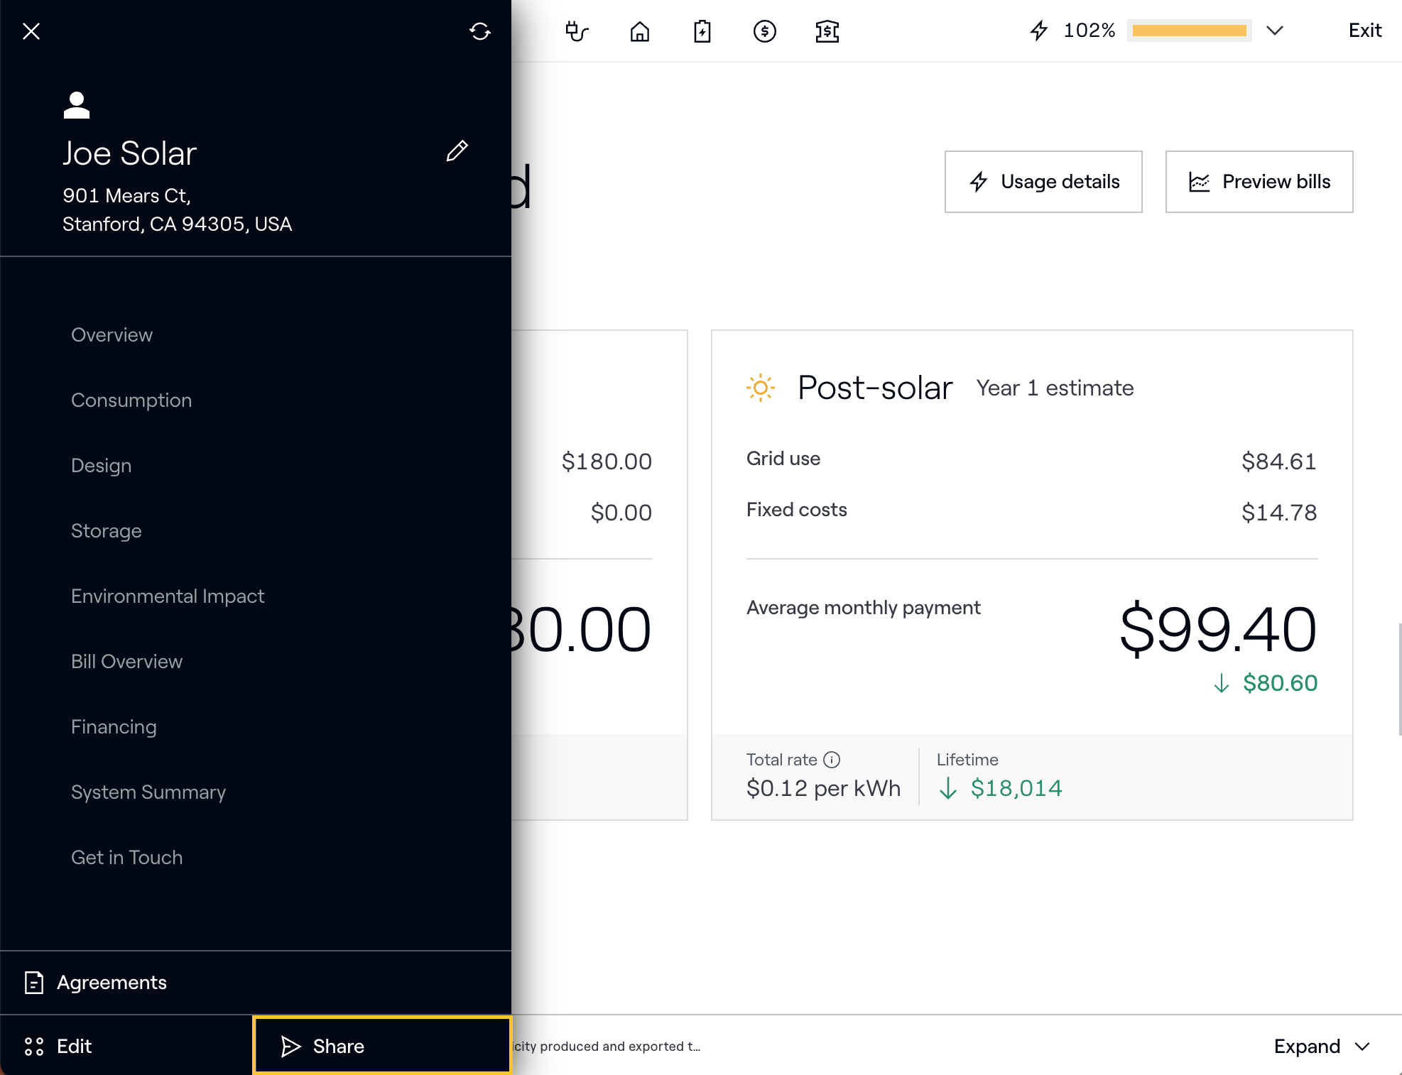Click the Preview bills button
Screen dimensions: 1402x1075
pyautogui.click(x=1259, y=182)
